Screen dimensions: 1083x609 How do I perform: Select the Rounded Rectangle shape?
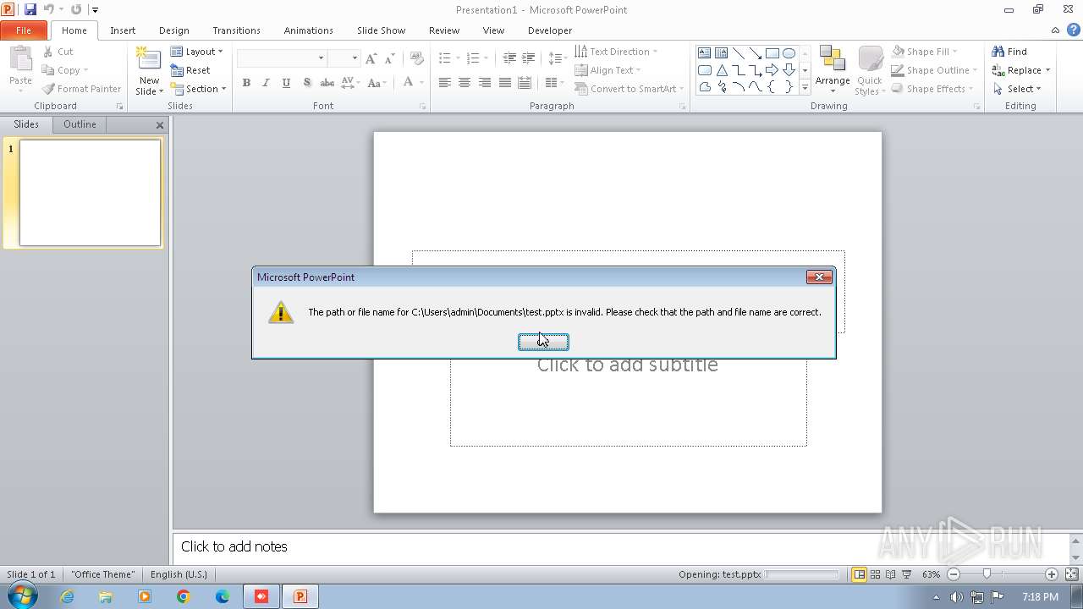pos(704,70)
